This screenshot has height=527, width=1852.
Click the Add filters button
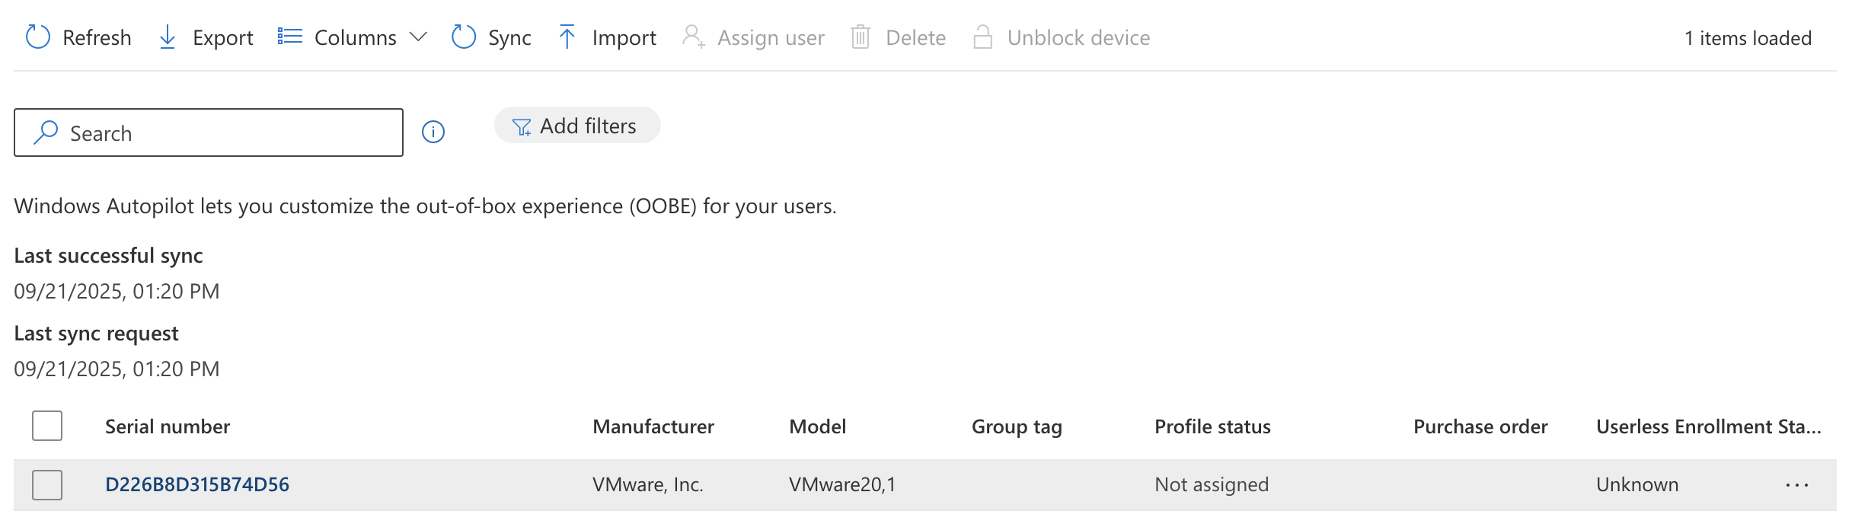click(x=576, y=125)
